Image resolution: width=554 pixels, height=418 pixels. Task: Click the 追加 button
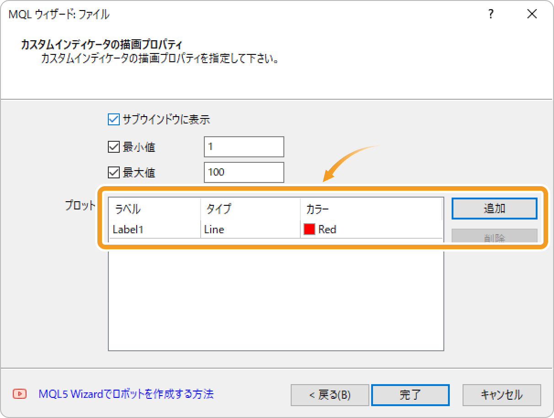click(494, 209)
